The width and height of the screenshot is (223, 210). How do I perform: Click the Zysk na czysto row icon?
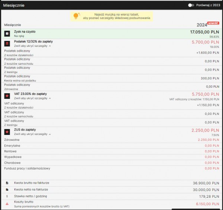tap(7, 34)
